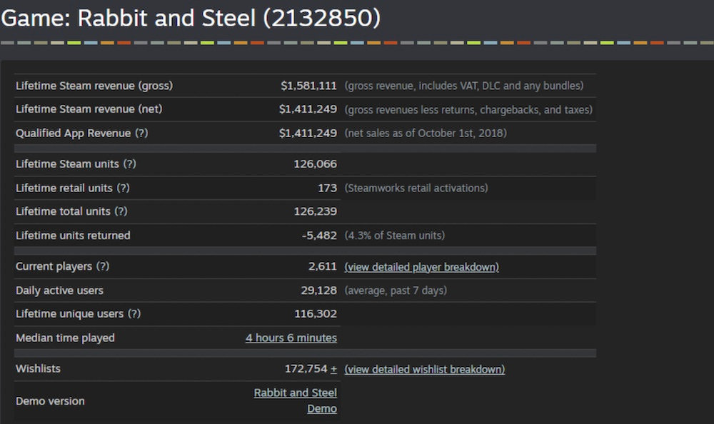Screen dimensions: 714x424
Task: Click the total units value 126,239
Action: (315, 211)
